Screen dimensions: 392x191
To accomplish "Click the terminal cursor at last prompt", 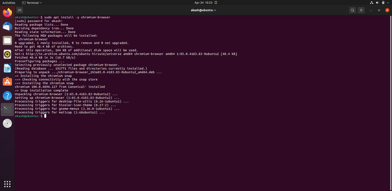I will point(45,116).
